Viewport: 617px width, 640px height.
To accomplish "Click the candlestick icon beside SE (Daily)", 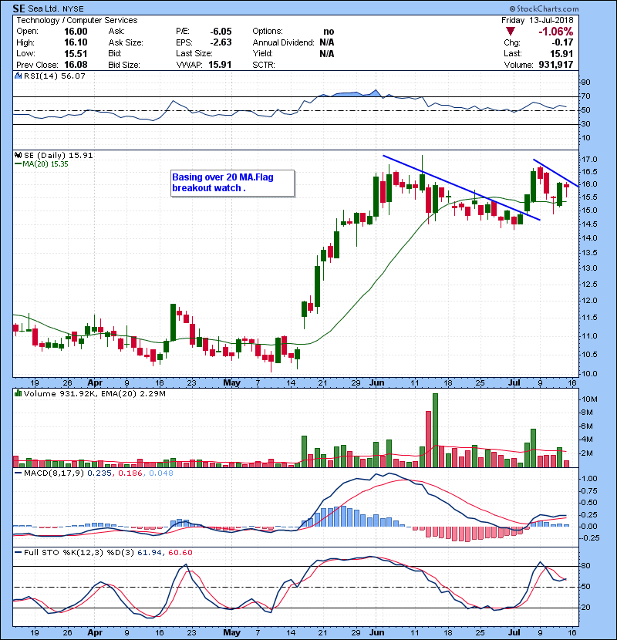I will [x=18, y=155].
